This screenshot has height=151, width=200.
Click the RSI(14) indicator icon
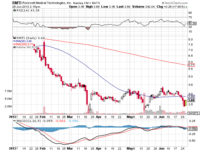pos(15,10)
